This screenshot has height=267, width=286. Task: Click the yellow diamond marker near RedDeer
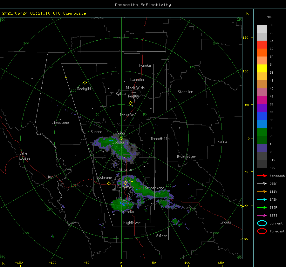[131, 103]
